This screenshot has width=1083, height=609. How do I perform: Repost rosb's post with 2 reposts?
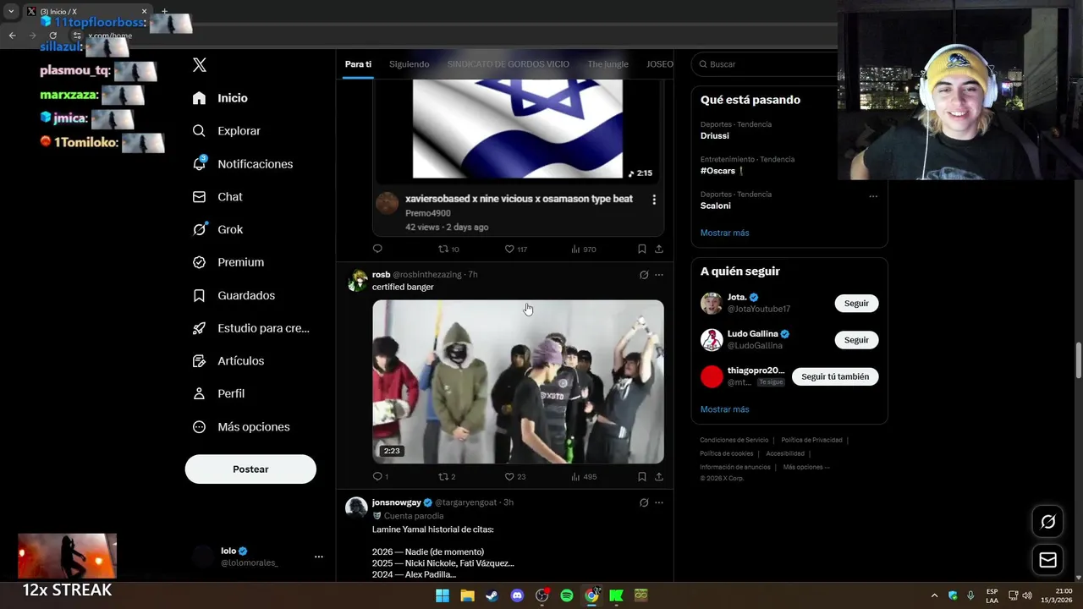tap(447, 476)
